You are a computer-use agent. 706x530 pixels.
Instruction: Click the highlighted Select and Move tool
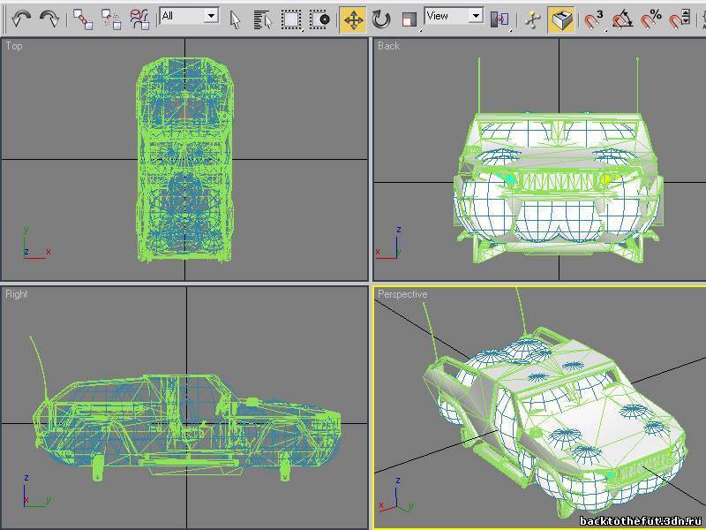[353, 19]
